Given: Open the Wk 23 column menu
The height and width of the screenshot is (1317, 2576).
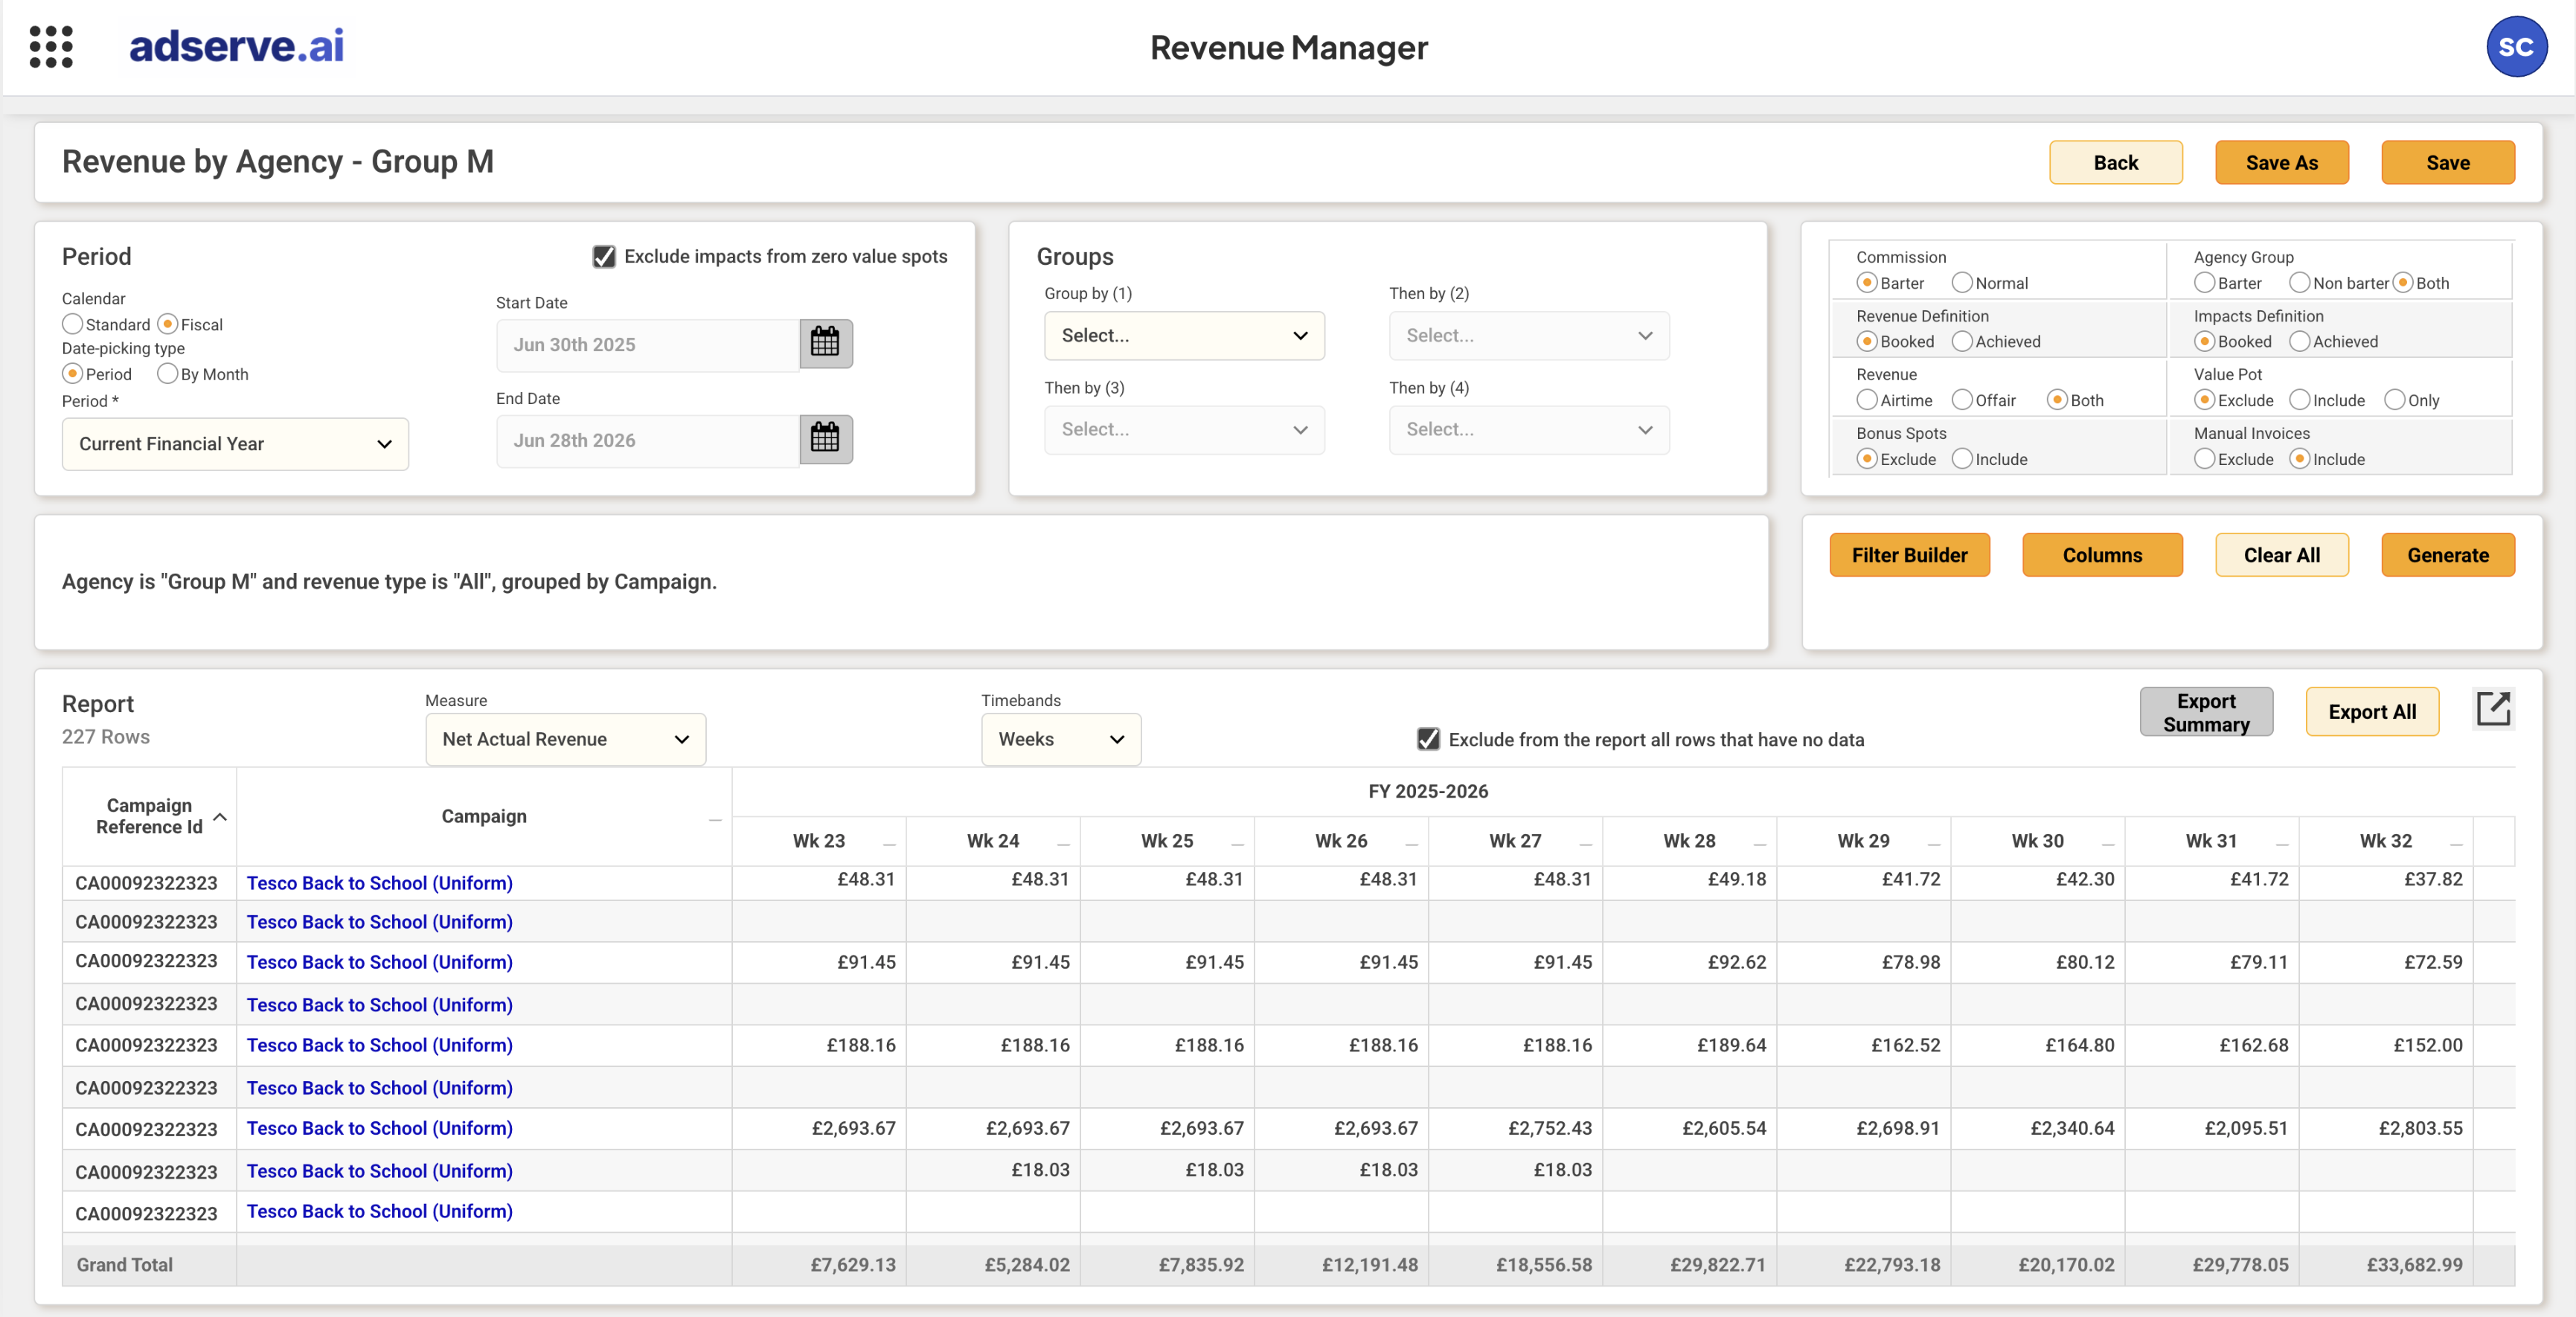Looking at the screenshot, I should 889,844.
